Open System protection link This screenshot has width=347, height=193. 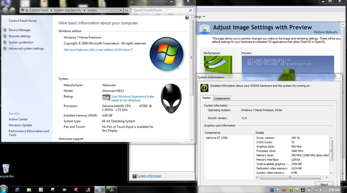point(21,42)
